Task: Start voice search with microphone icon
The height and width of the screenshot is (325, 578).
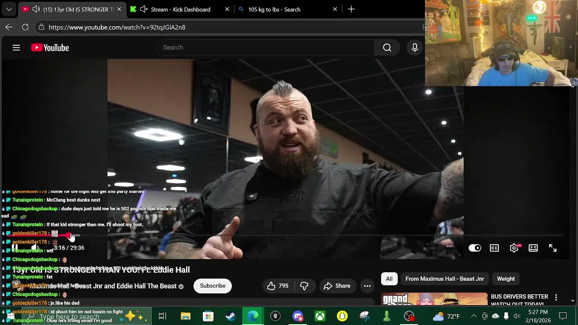Action: (x=415, y=47)
